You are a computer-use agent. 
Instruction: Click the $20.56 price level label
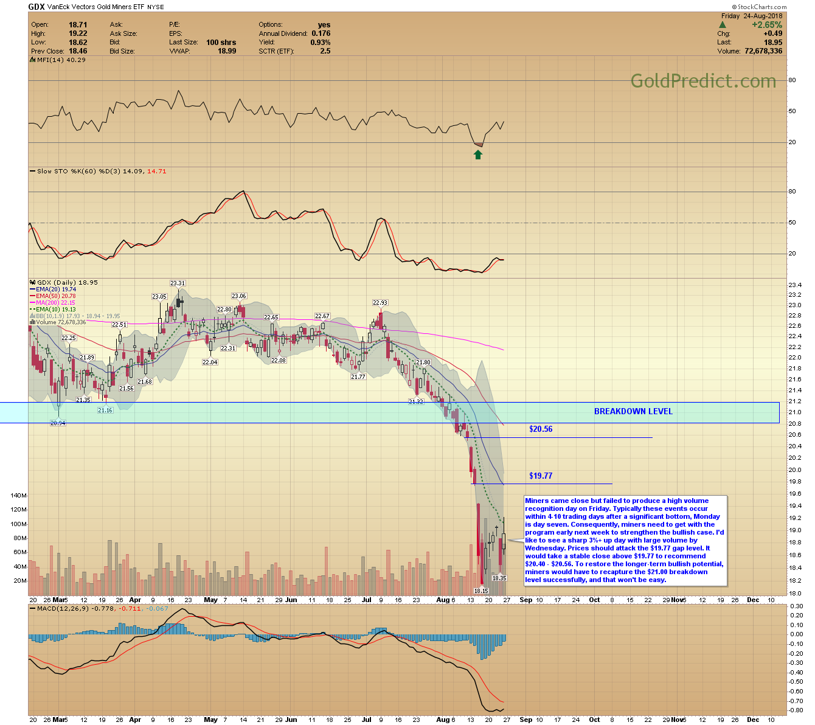pos(541,429)
